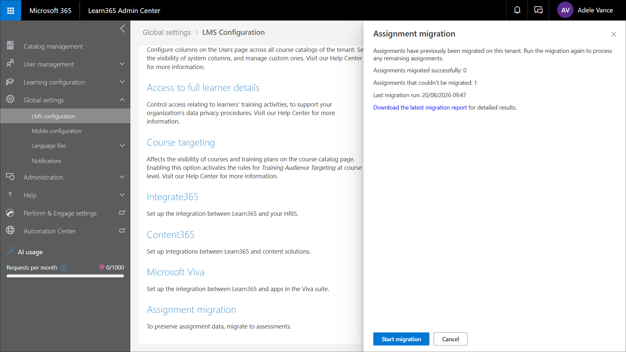Click the requests per month progress bar
This screenshot has height=352, width=626.
point(65,276)
